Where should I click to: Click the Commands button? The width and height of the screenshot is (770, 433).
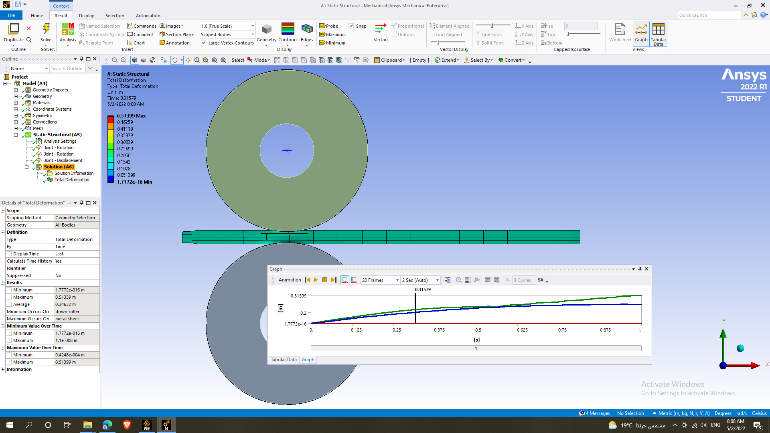(x=142, y=26)
